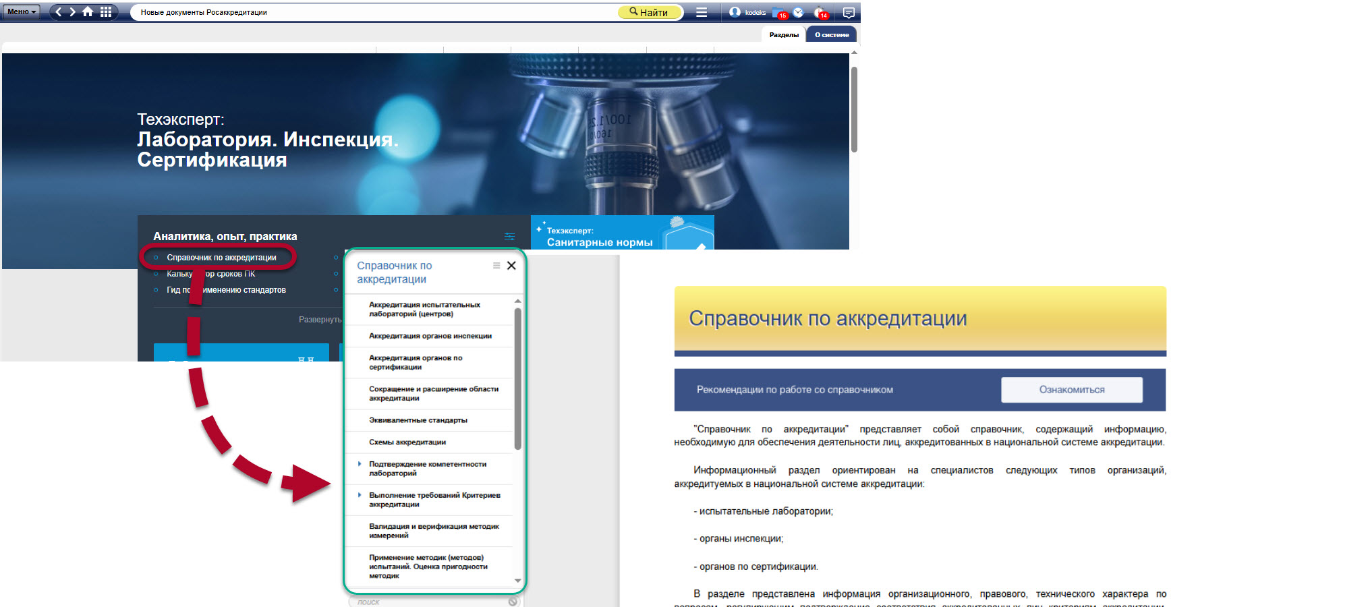
Task: Open Справочник по аккредитации link
Action: 221,258
